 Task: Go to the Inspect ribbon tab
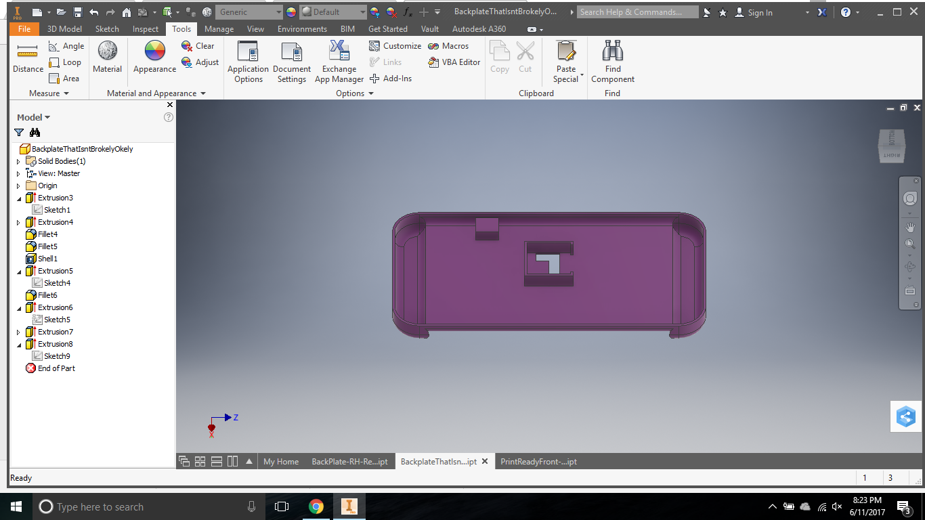146,29
